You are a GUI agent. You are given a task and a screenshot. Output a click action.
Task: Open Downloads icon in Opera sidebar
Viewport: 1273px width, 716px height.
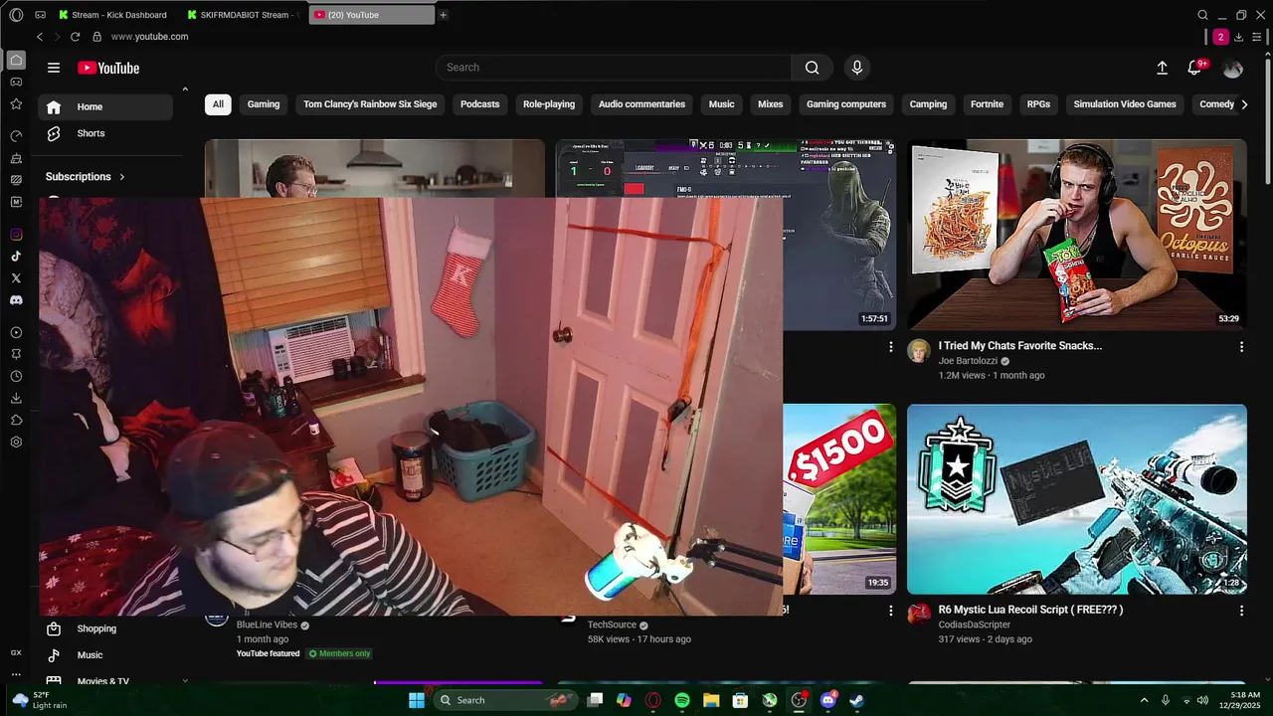click(x=16, y=398)
